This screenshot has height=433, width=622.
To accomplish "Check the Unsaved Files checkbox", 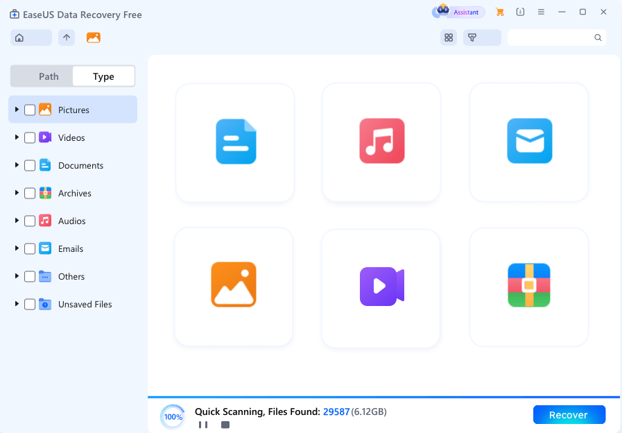I will (x=30, y=305).
